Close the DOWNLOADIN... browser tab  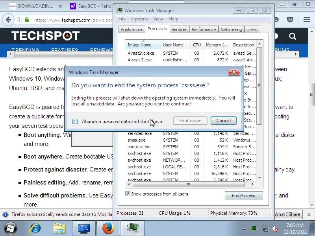click(60, 6)
